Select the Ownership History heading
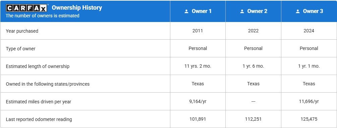Viewport: 337px width, 128px height. click(77, 8)
